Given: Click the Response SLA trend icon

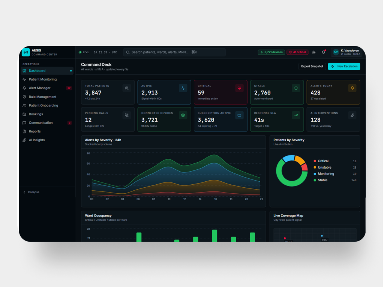Looking at the screenshot, I should (296, 115).
